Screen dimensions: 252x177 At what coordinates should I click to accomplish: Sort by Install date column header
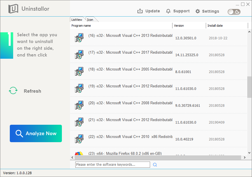coord(227,26)
